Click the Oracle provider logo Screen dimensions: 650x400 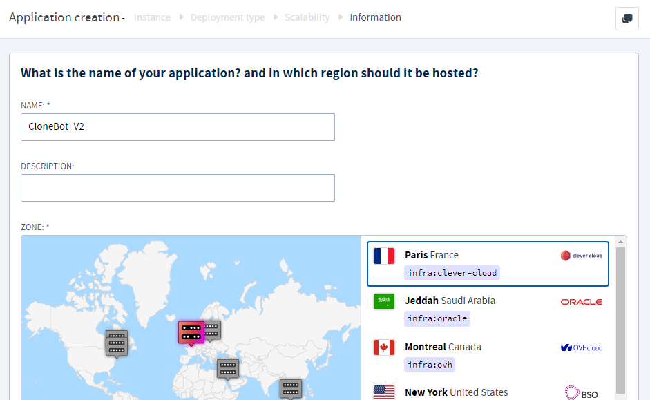(581, 302)
